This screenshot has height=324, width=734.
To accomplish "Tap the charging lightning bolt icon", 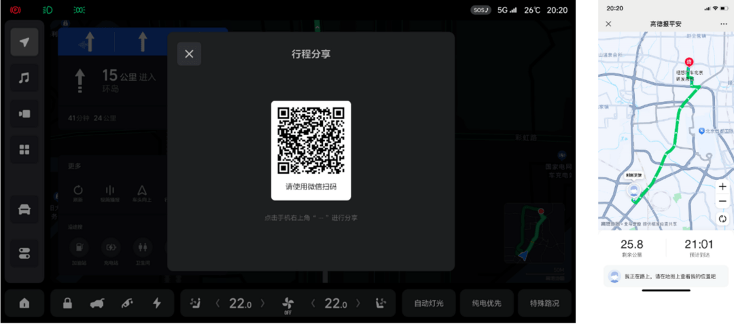I will 157,303.
